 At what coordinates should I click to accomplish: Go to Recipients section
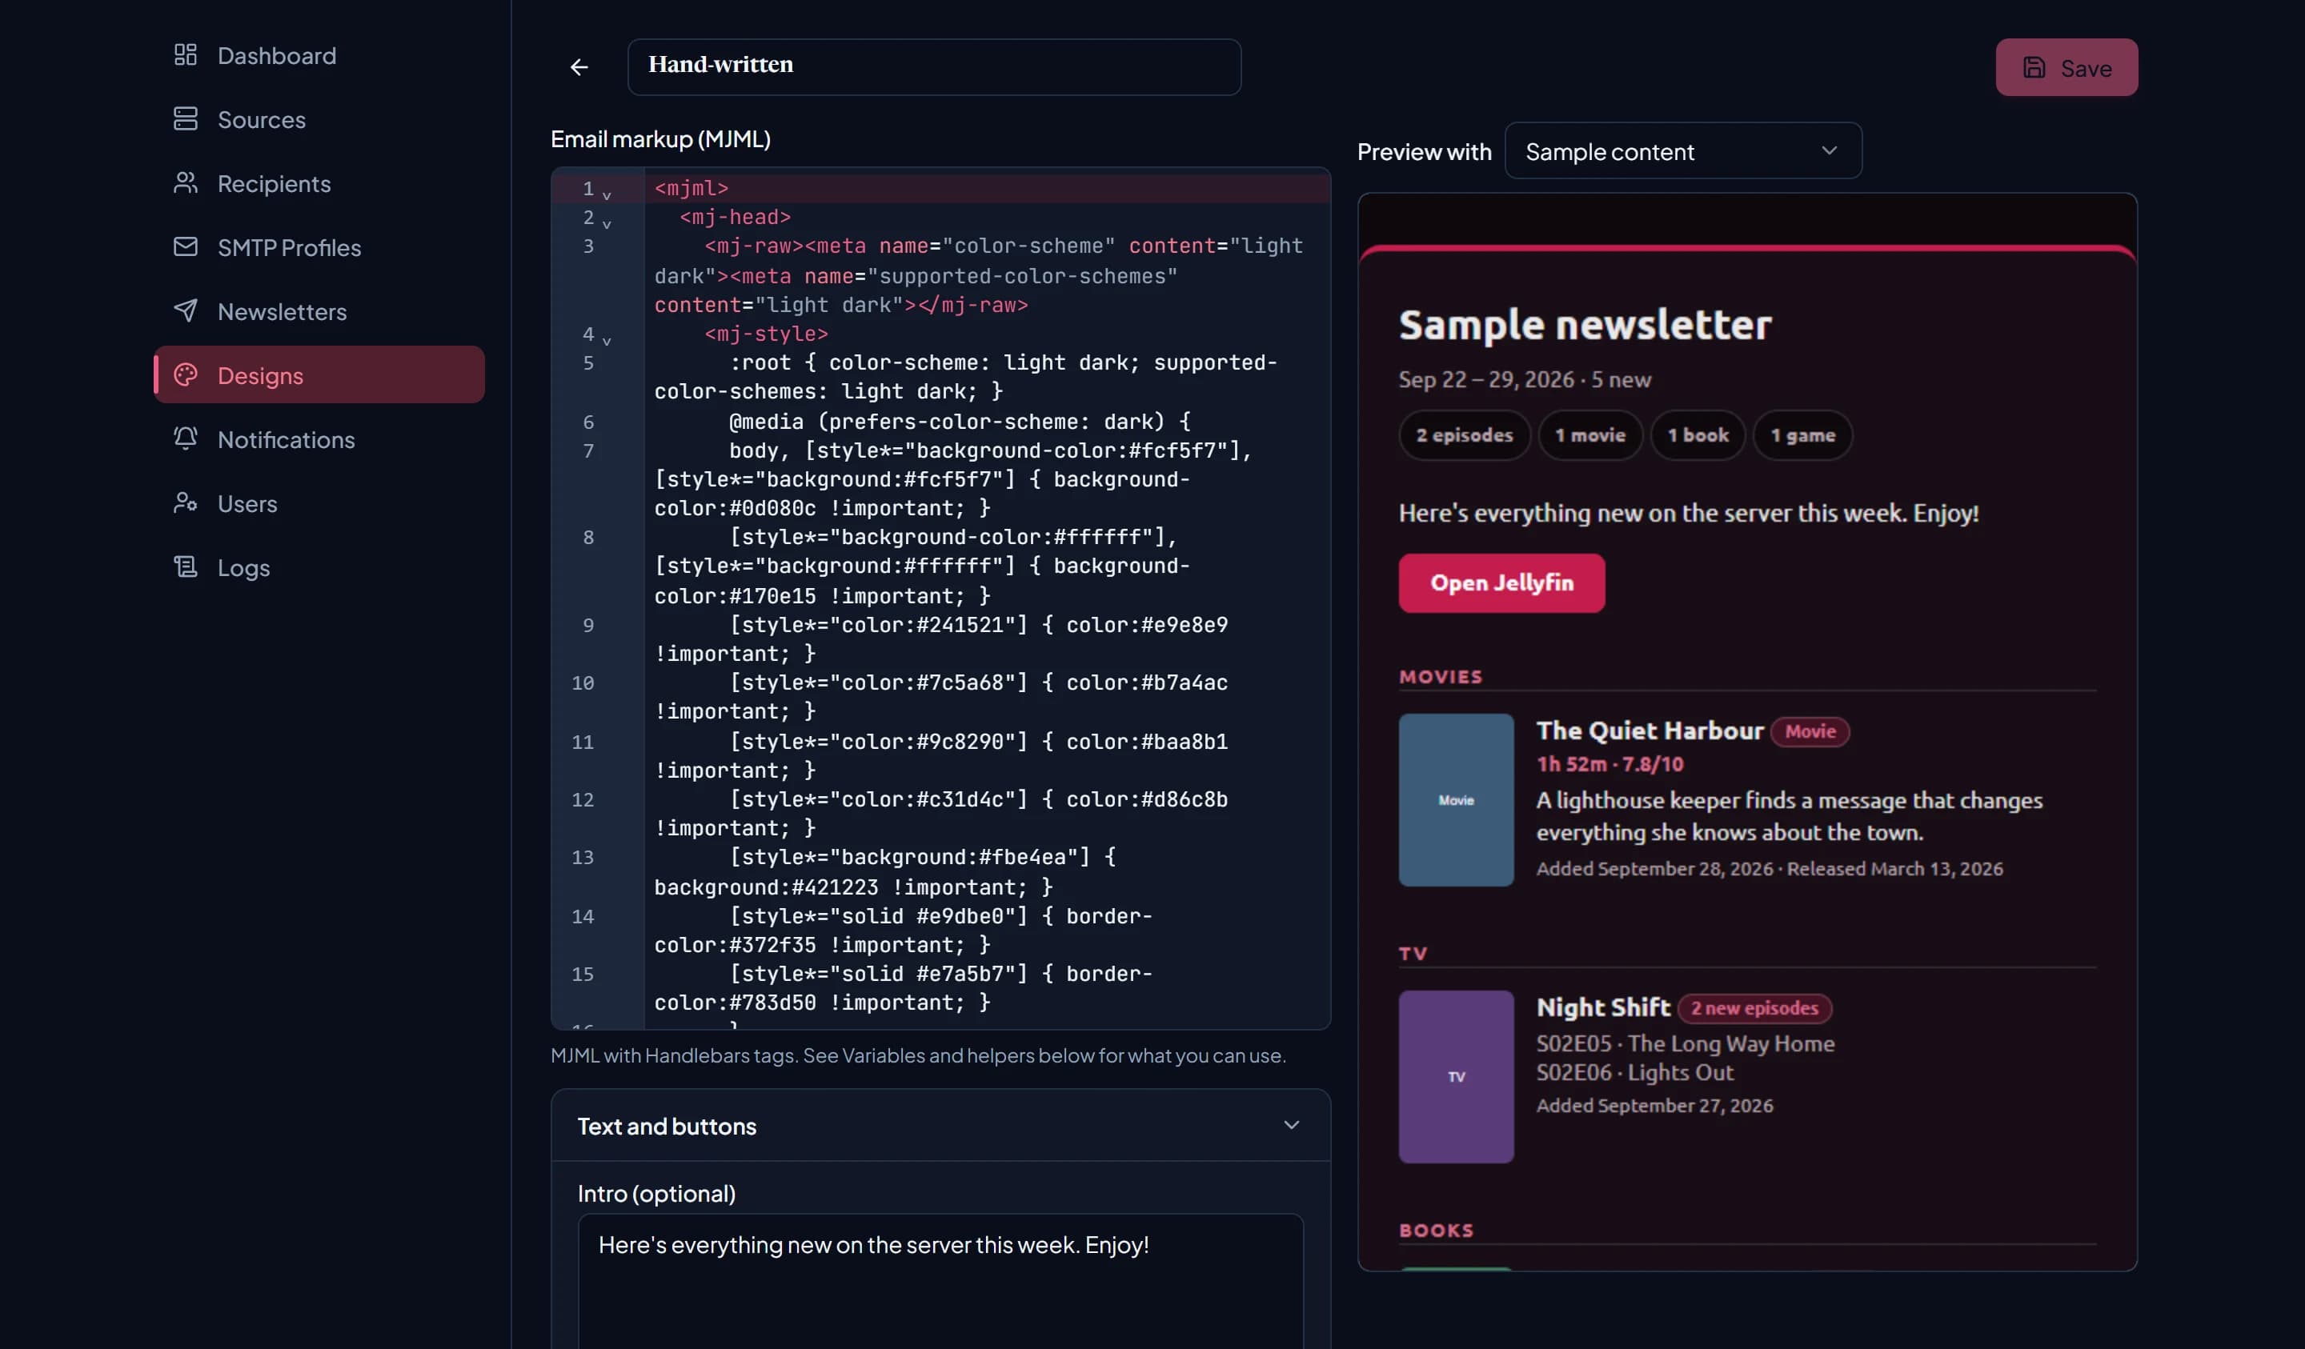coord(319,183)
